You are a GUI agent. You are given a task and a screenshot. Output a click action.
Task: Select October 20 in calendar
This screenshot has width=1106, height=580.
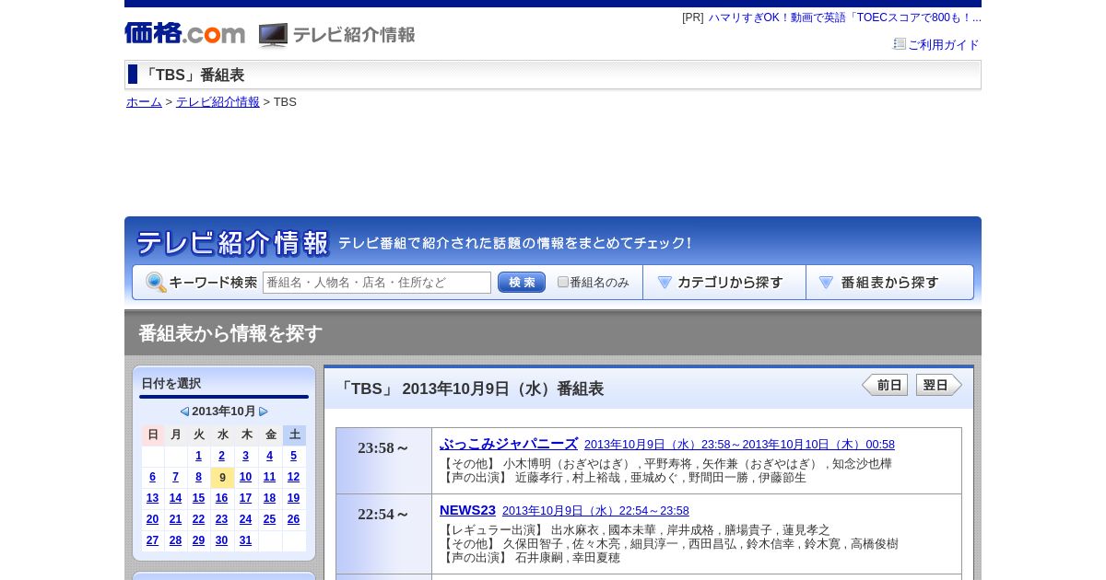pos(152,519)
